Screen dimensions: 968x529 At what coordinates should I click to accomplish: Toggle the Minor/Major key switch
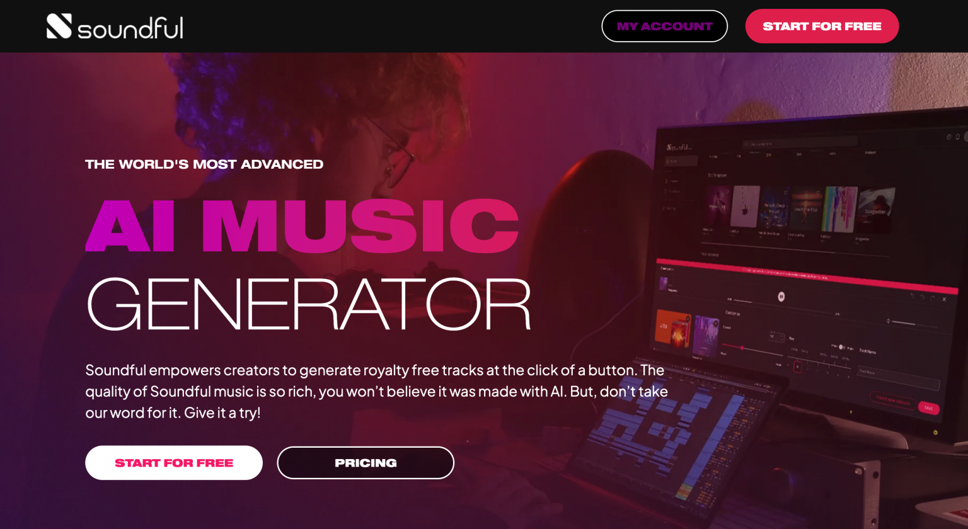click(x=842, y=347)
